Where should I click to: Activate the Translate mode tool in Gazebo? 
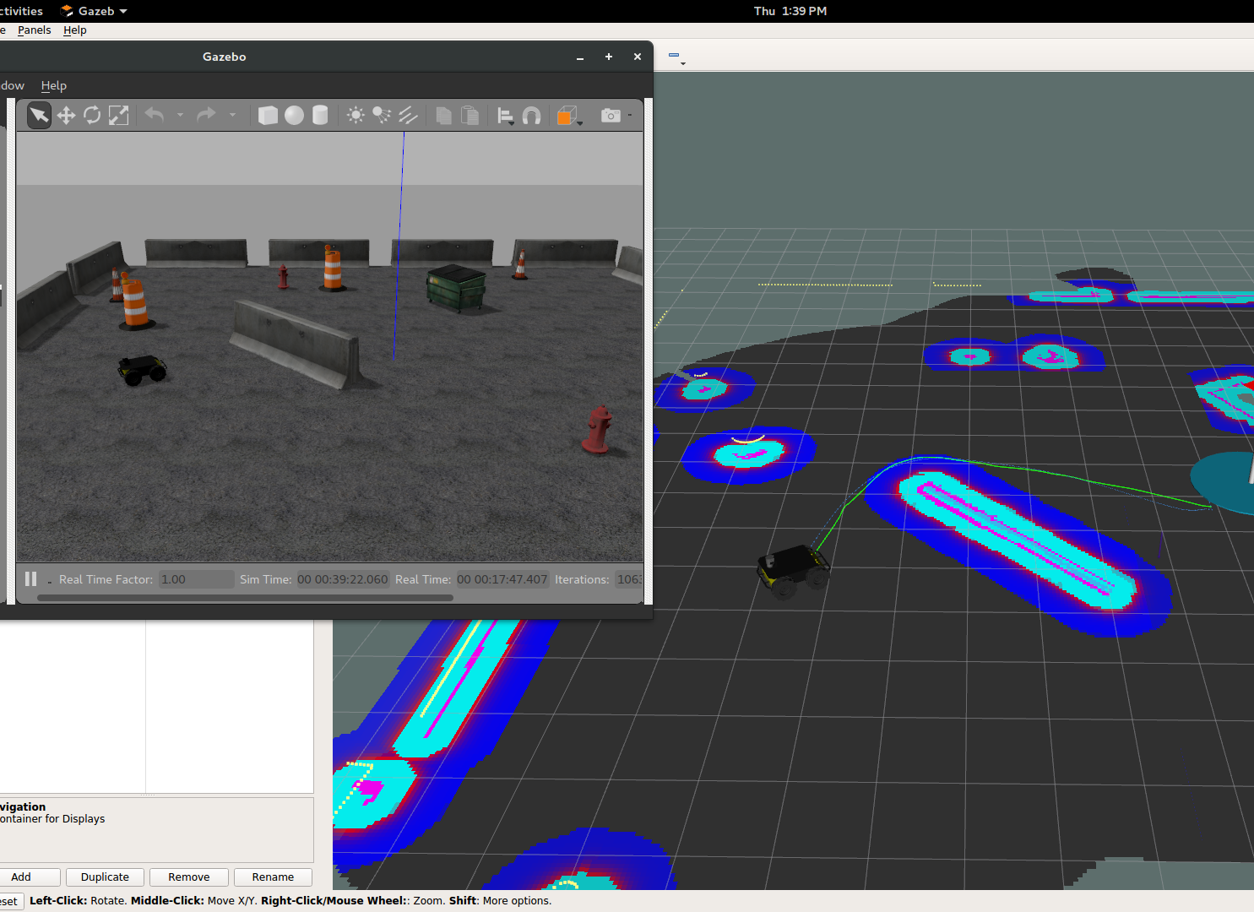coord(66,115)
